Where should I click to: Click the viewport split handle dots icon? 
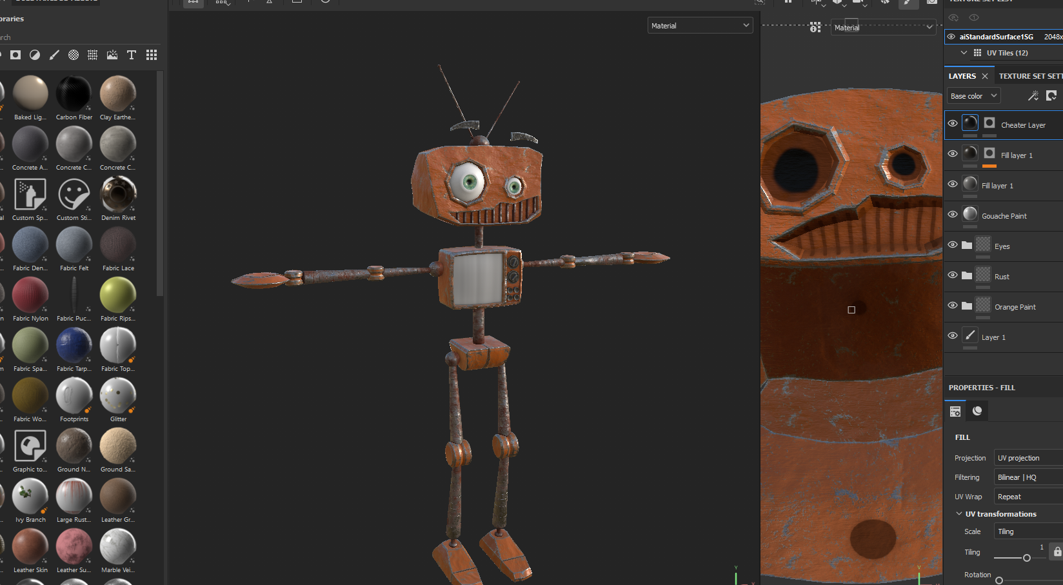pyautogui.click(x=815, y=27)
